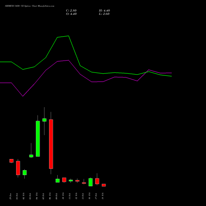Screen dimensions: 206x206
Task: Click the '29 Jan' date label
Action: tap(11, 196)
